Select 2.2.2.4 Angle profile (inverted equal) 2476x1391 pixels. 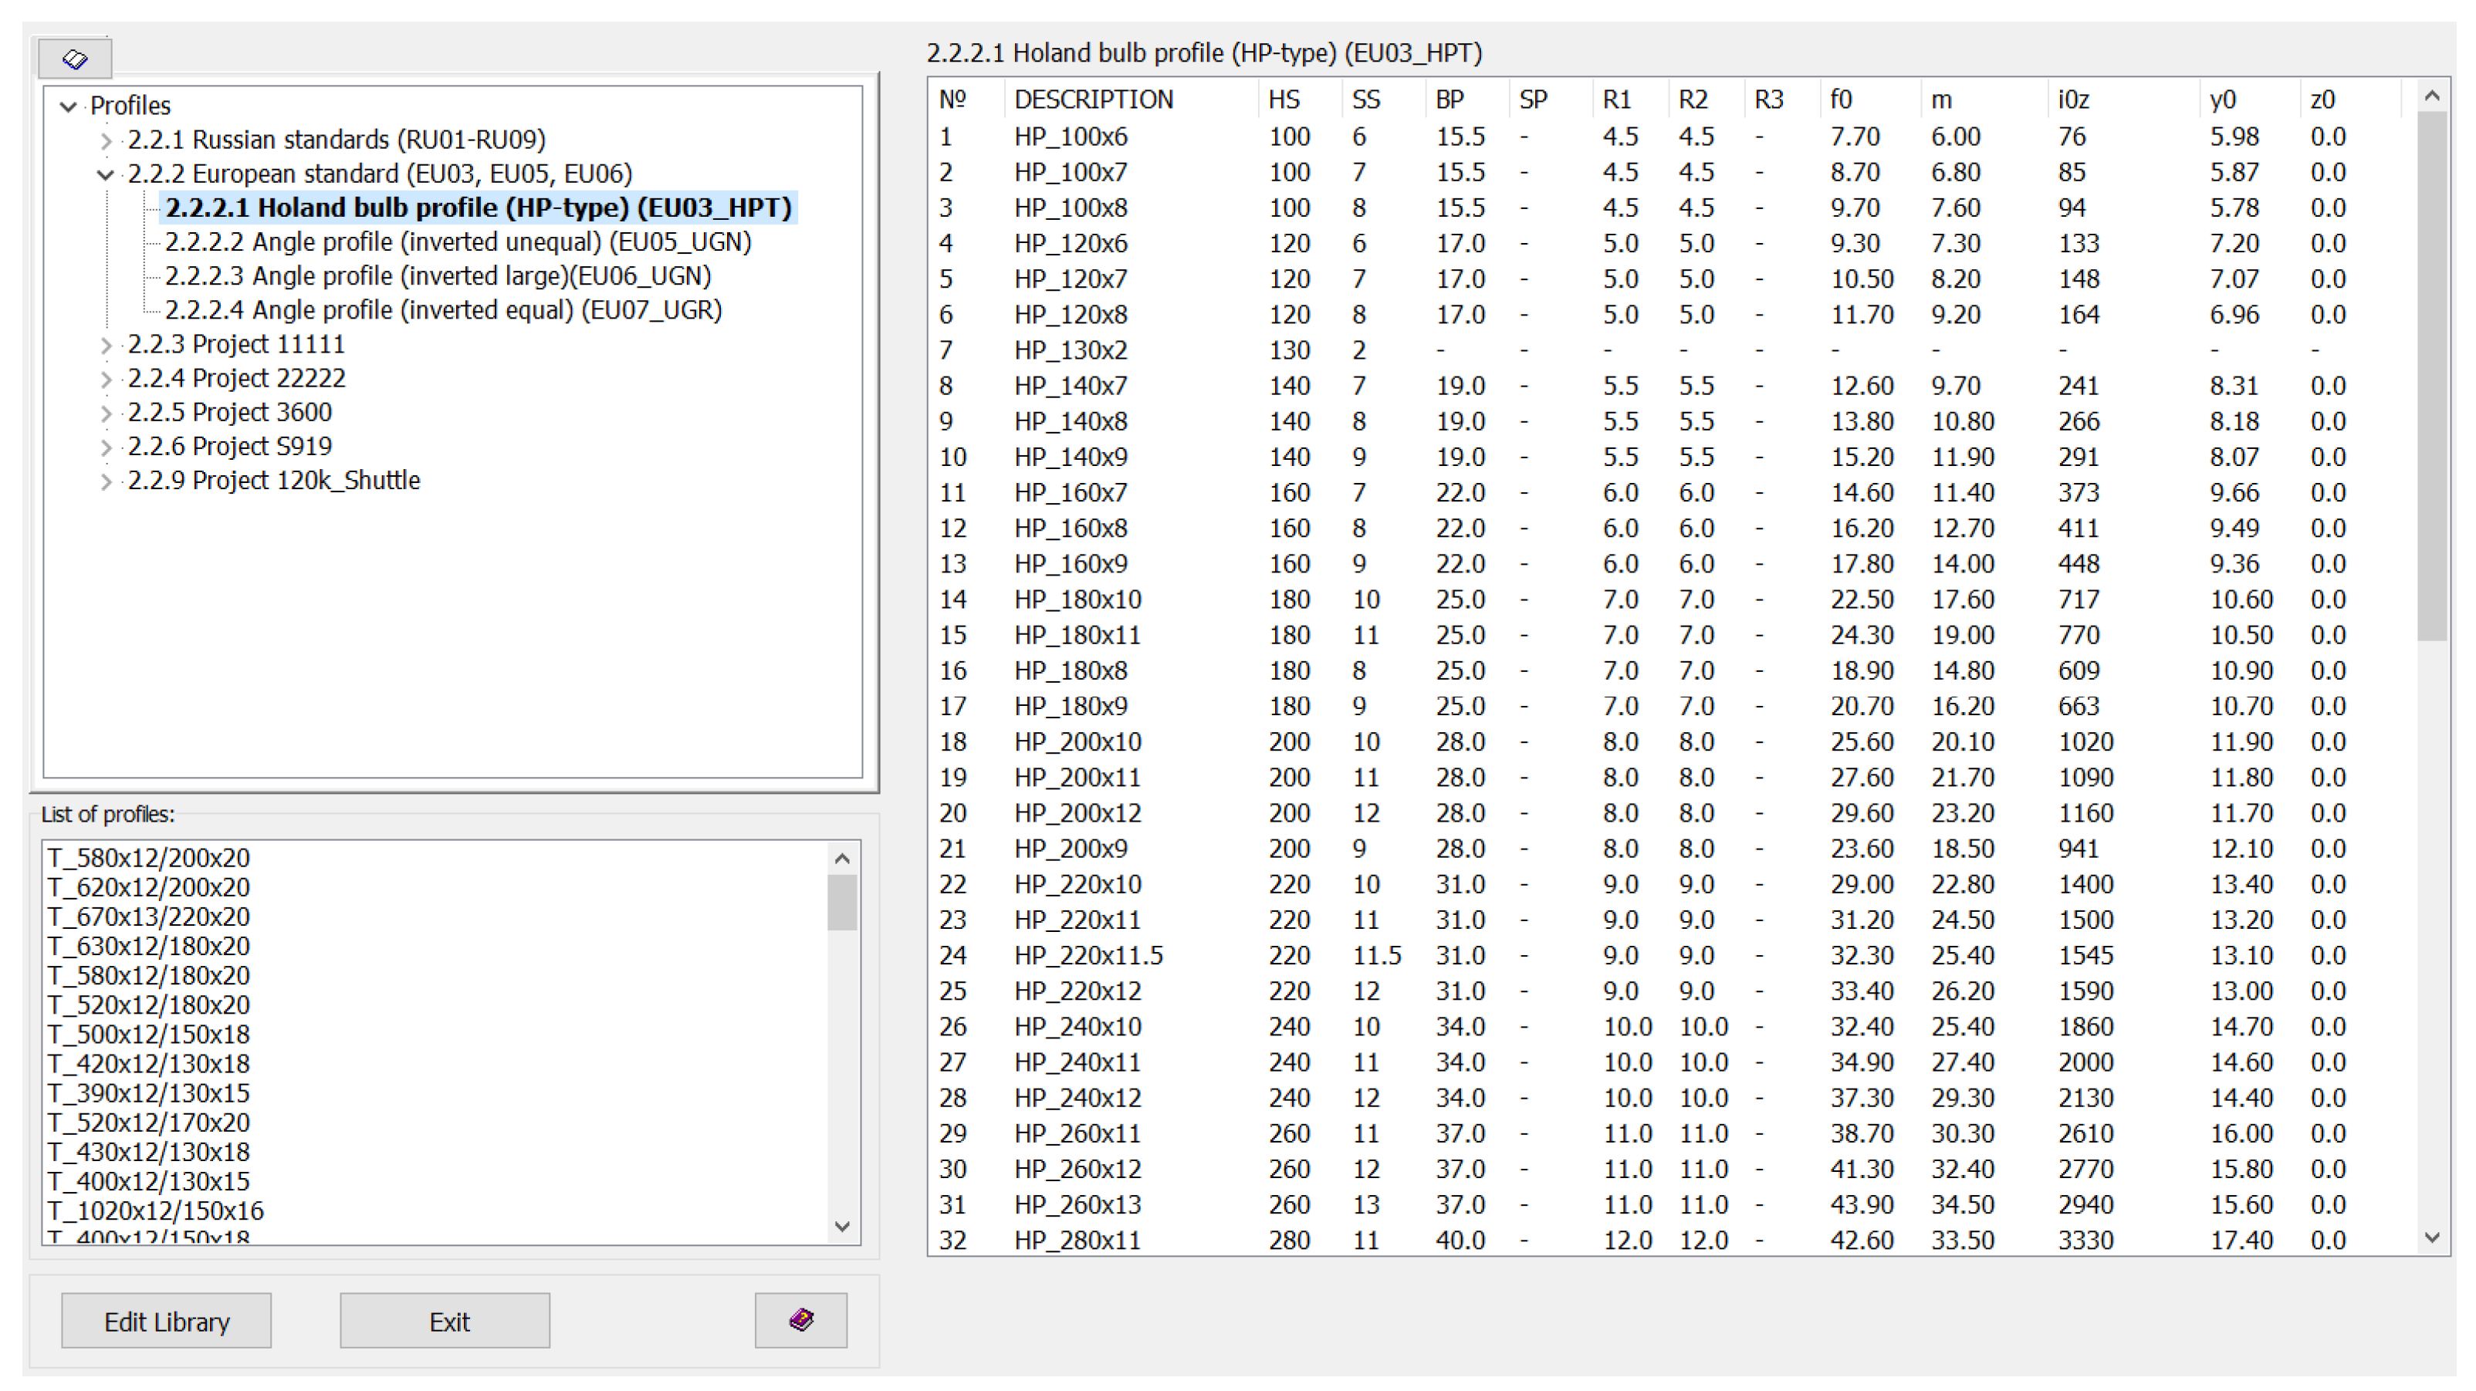pos(443,310)
